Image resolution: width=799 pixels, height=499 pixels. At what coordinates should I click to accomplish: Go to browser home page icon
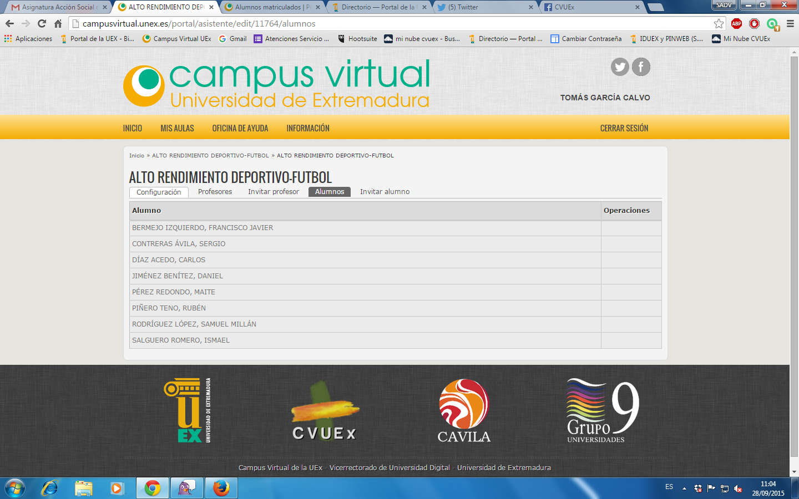[x=58, y=23]
